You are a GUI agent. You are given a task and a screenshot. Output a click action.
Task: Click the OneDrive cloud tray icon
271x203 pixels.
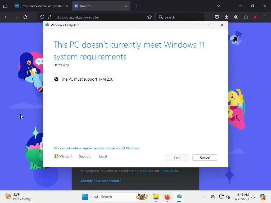click(x=213, y=197)
